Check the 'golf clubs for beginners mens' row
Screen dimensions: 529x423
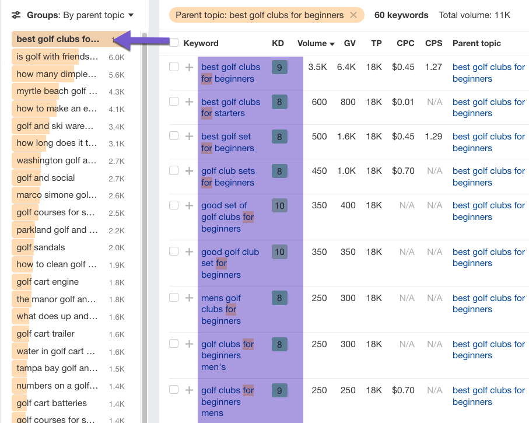pyautogui.click(x=174, y=390)
